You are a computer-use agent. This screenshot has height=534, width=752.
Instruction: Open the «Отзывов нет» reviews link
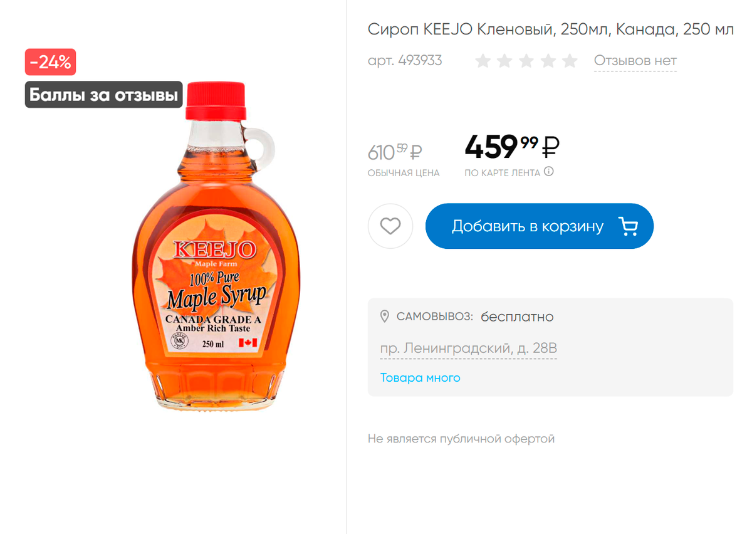click(x=635, y=61)
